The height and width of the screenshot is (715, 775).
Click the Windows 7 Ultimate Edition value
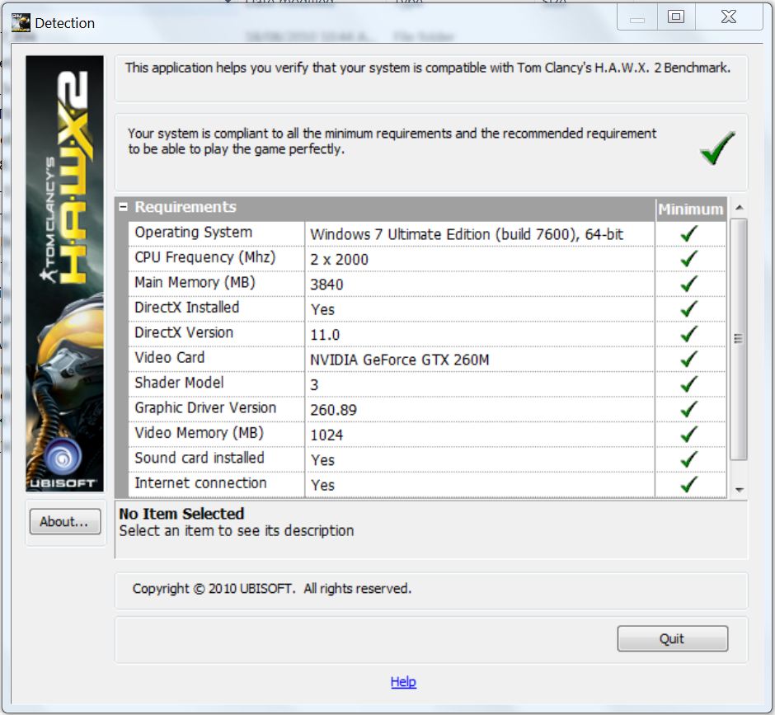coord(467,234)
